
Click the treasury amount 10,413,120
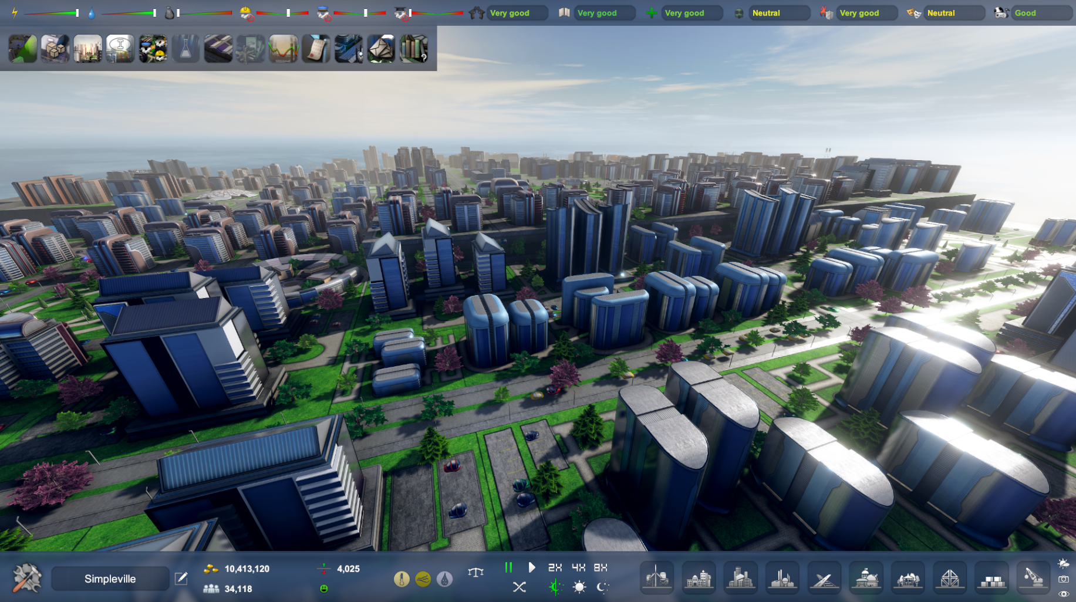247,569
